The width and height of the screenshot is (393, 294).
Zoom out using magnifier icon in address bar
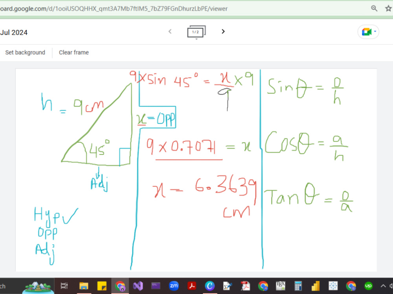click(x=374, y=8)
